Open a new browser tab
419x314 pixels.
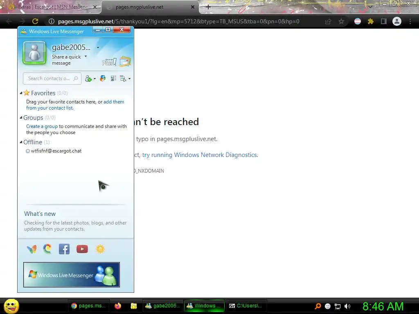click(x=208, y=7)
